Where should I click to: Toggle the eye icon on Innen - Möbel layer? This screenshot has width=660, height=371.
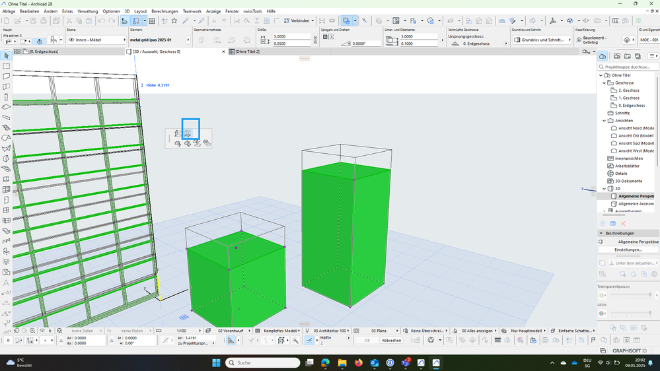[71, 40]
